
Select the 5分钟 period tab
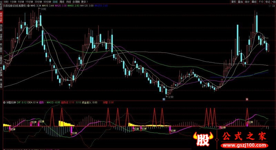(21, 2)
